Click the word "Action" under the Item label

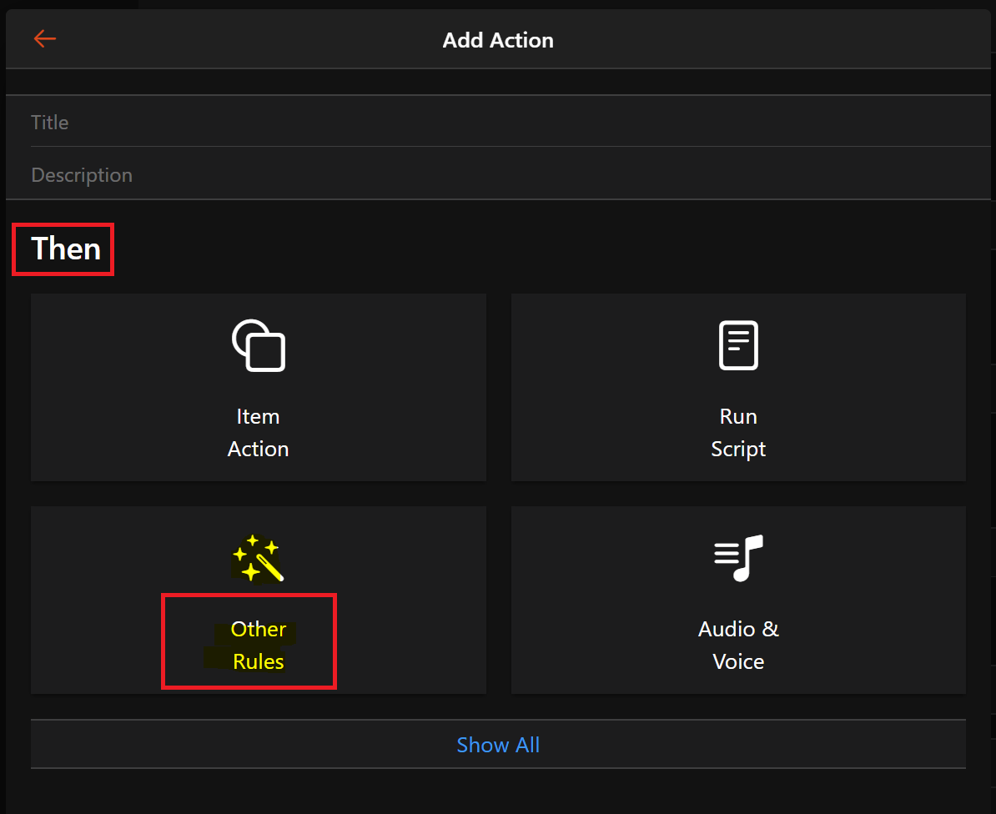tap(259, 450)
